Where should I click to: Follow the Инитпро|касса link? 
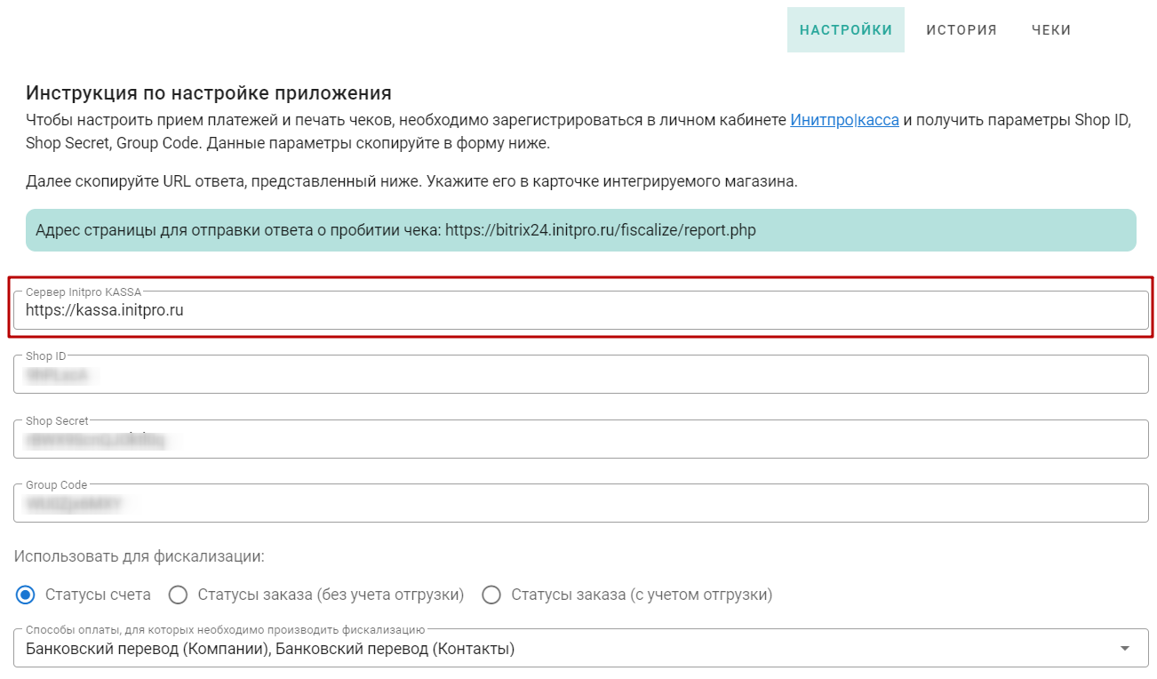(x=844, y=120)
